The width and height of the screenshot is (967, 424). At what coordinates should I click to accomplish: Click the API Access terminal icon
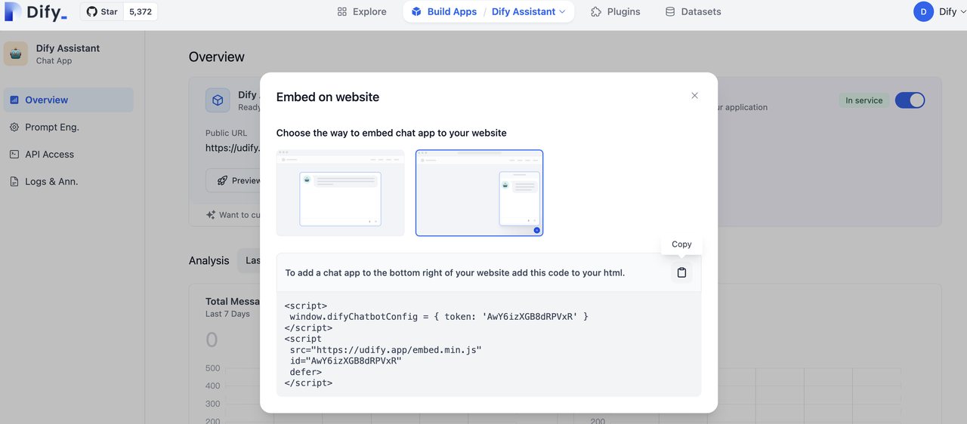tap(14, 154)
